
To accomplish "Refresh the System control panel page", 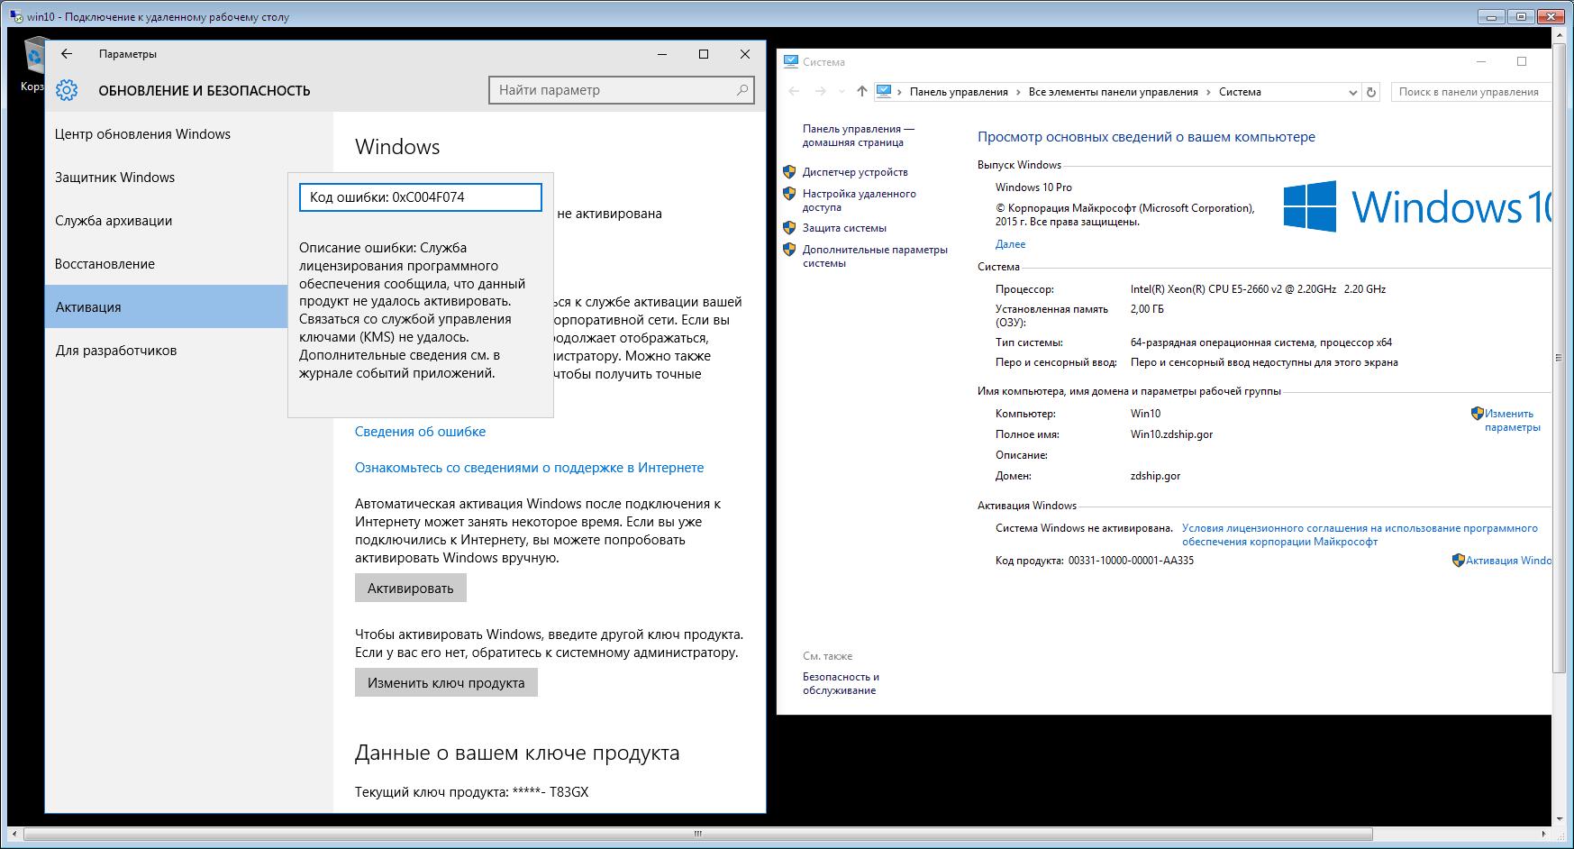I will 1371,92.
